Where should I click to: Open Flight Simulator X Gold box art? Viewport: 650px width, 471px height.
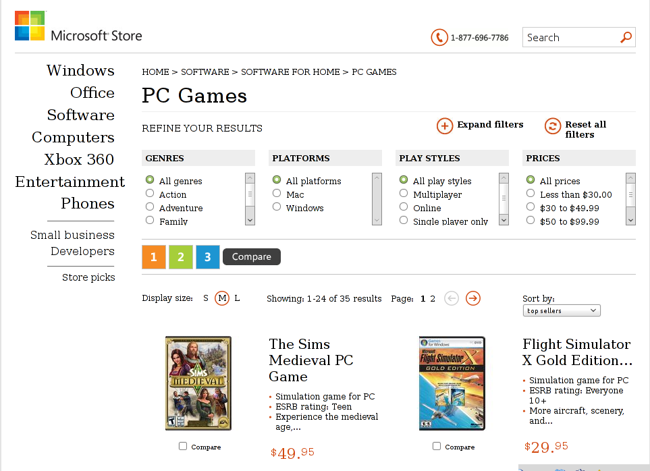[x=452, y=383]
